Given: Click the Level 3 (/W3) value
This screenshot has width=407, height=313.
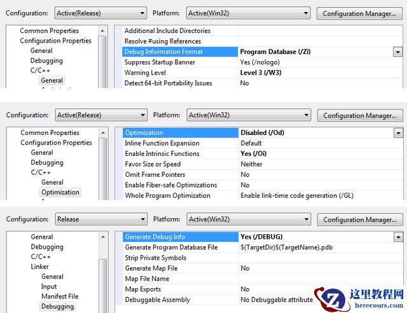Looking at the screenshot, I should [x=261, y=73].
